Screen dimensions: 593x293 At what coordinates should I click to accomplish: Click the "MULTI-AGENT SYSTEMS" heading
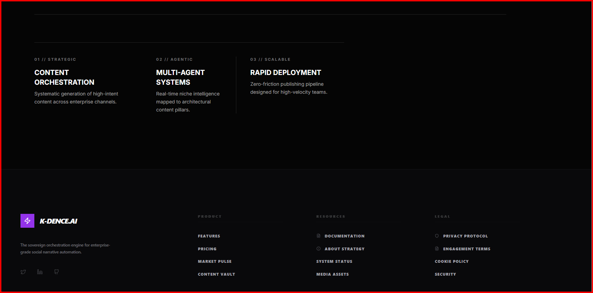tap(180, 77)
